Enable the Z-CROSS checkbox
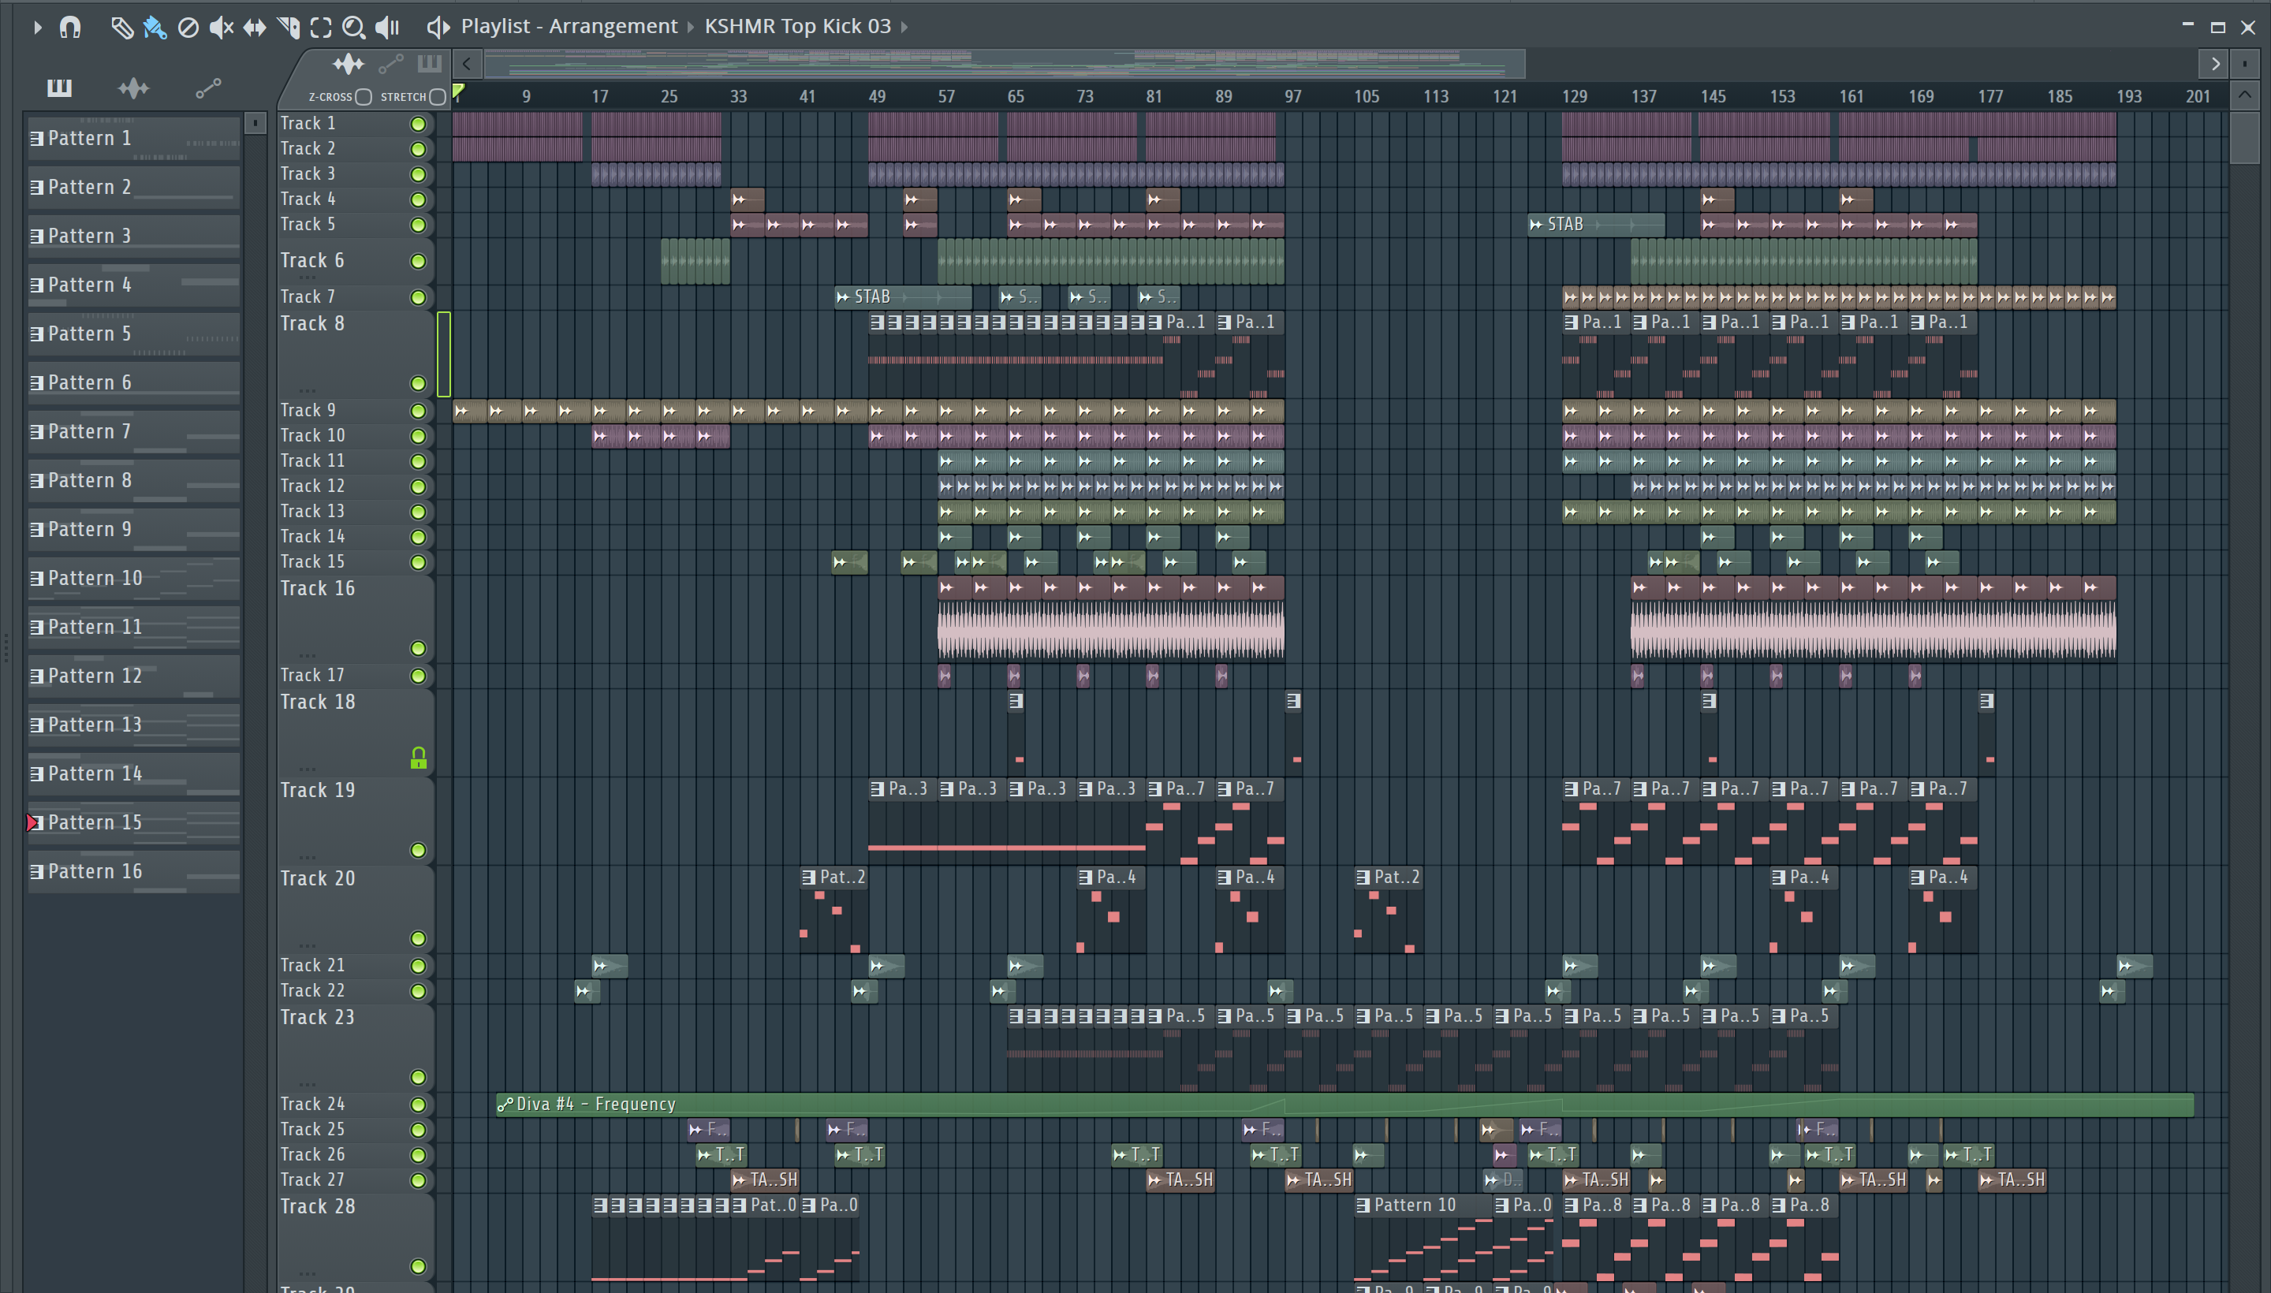This screenshot has height=1293, width=2271. [364, 97]
